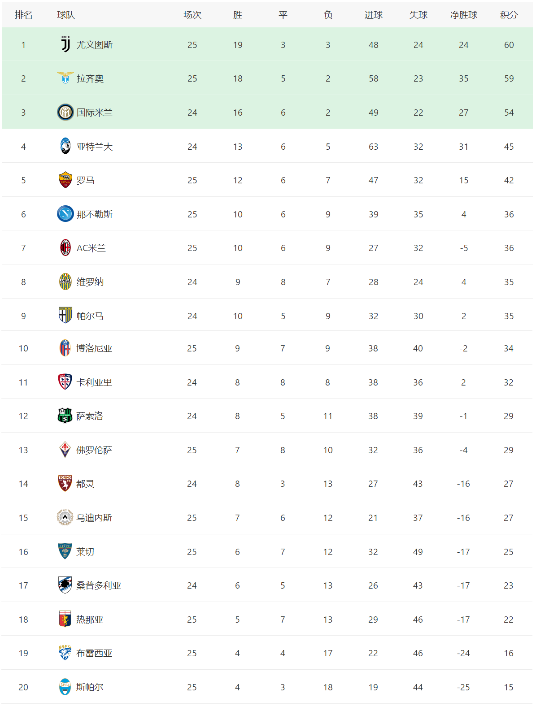Click the AC Milan (AC米兰) crest icon

pos(65,248)
